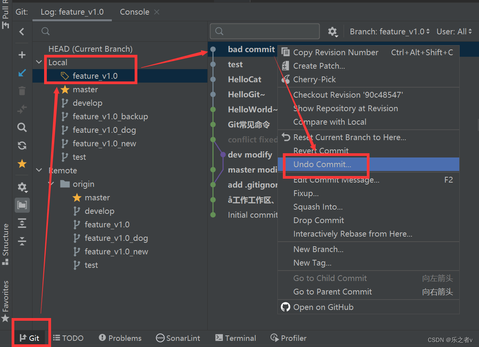Collapse the branches panel with the left chevron
Screen dimensions: 479x347
22,32
